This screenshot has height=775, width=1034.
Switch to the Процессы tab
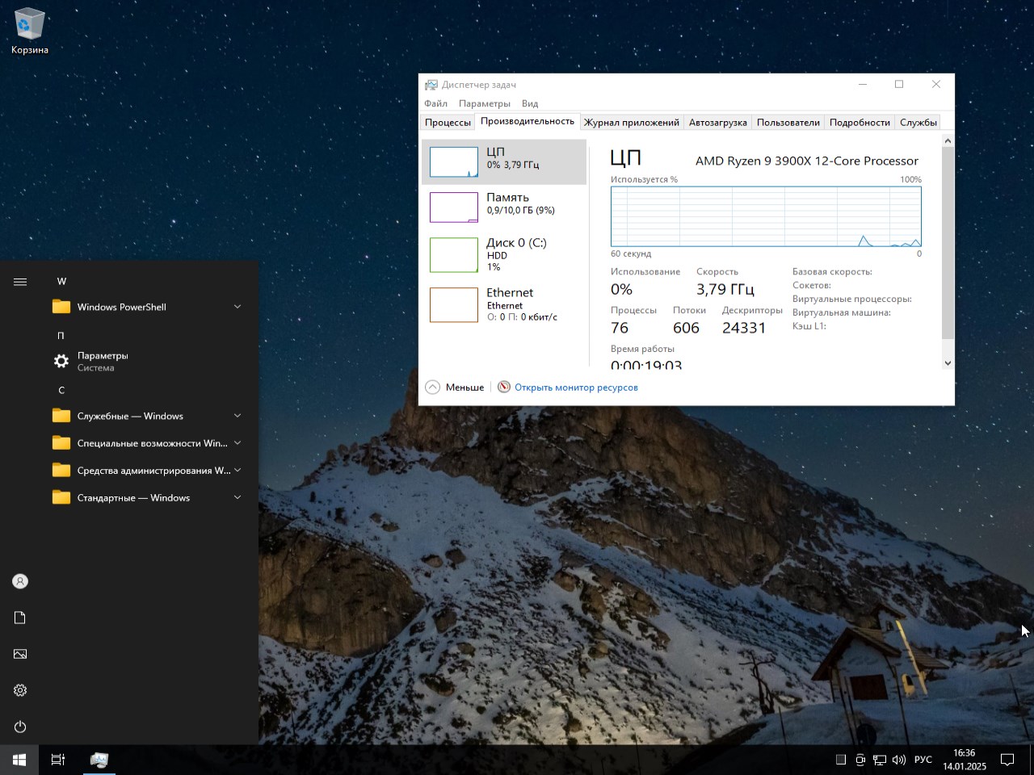pyautogui.click(x=448, y=123)
